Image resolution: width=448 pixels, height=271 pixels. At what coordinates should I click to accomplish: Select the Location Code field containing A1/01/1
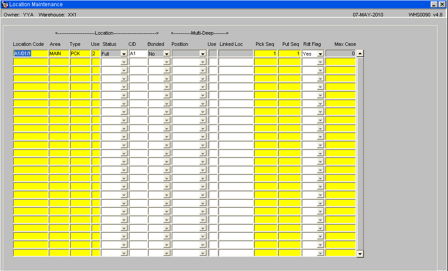31,53
